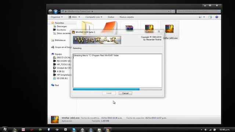Screen dimensions: 235x132
Task: Click Grabar in the Explorer toolbar
Action: 111,17
